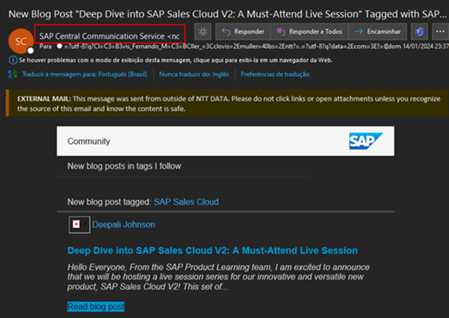
Task: Open Preferências de tradução
Action: (x=275, y=74)
